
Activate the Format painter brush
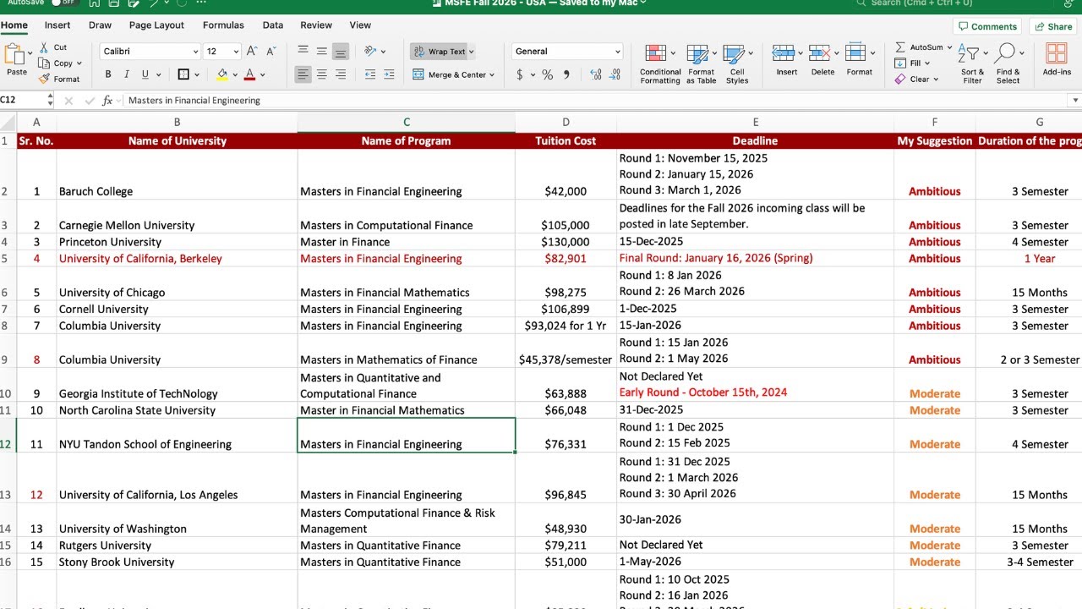click(x=44, y=79)
